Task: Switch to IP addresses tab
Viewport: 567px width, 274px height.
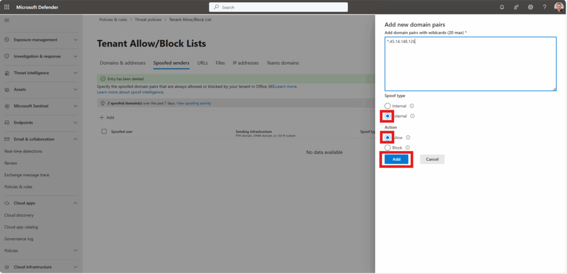Action: [246, 63]
